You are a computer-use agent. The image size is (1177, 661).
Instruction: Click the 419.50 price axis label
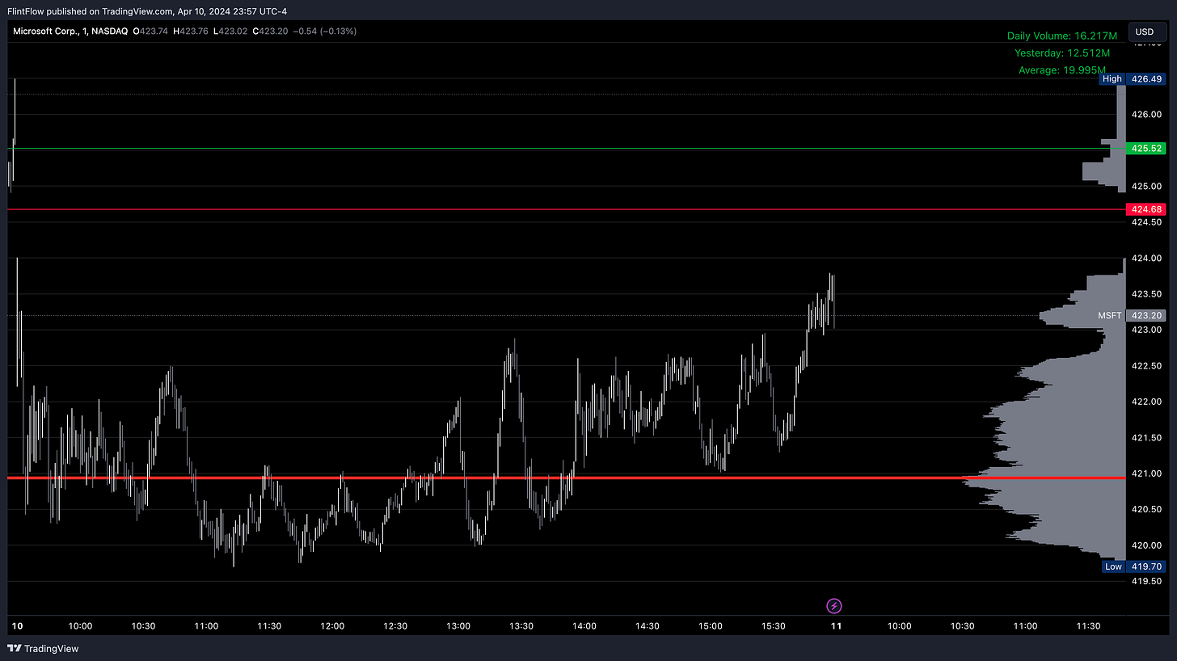[x=1147, y=581]
